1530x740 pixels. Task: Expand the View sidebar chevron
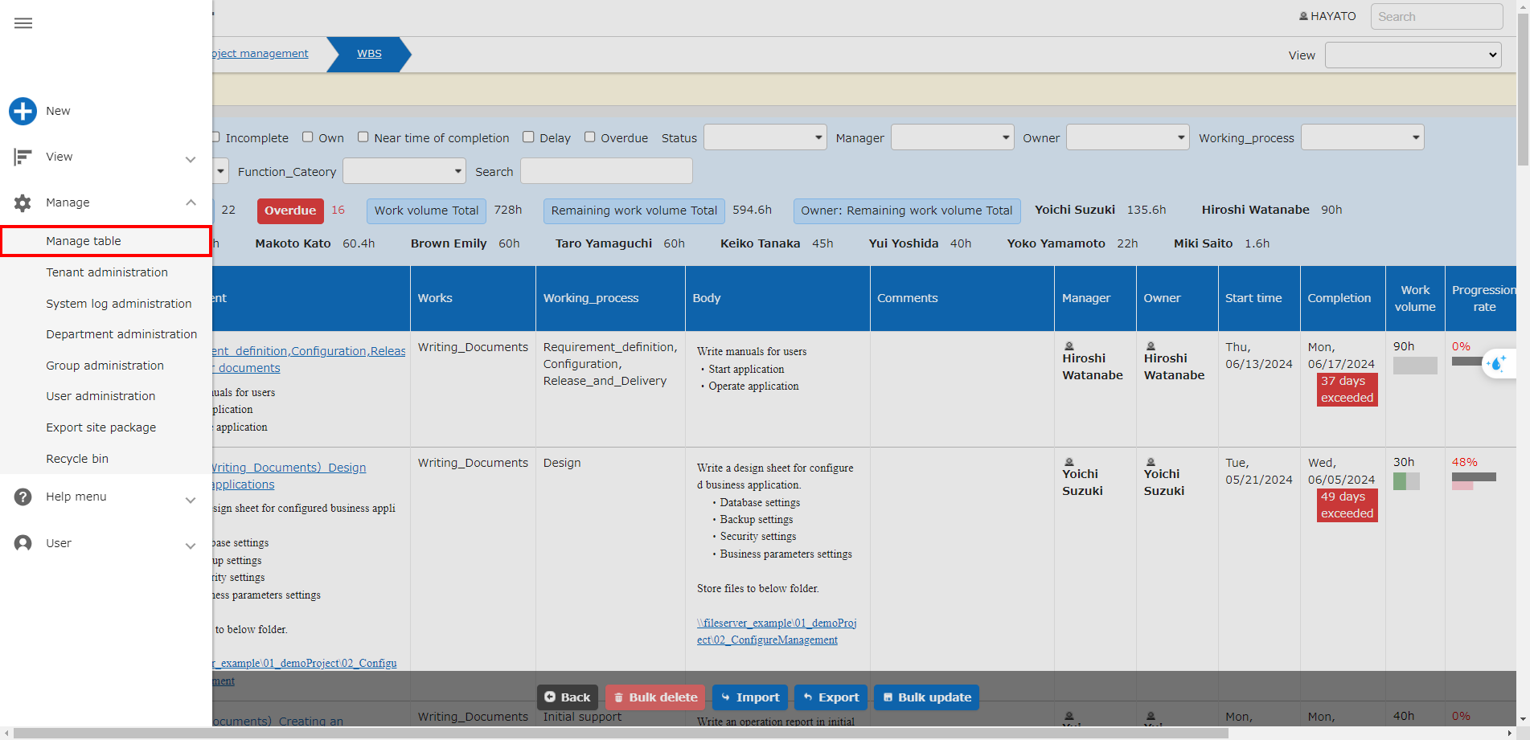coord(191,159)
